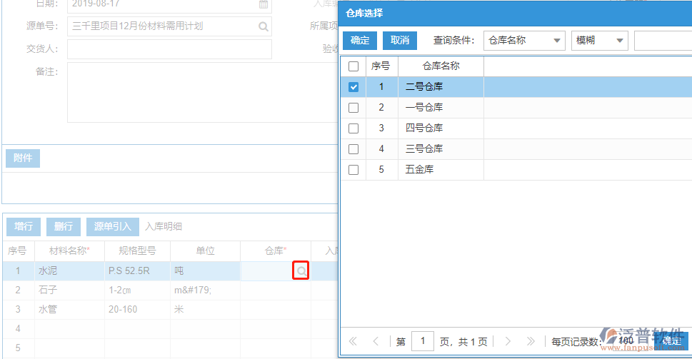692x359 pixels.
Task: Click the 单位 column header
Action: tap(205, 251)
